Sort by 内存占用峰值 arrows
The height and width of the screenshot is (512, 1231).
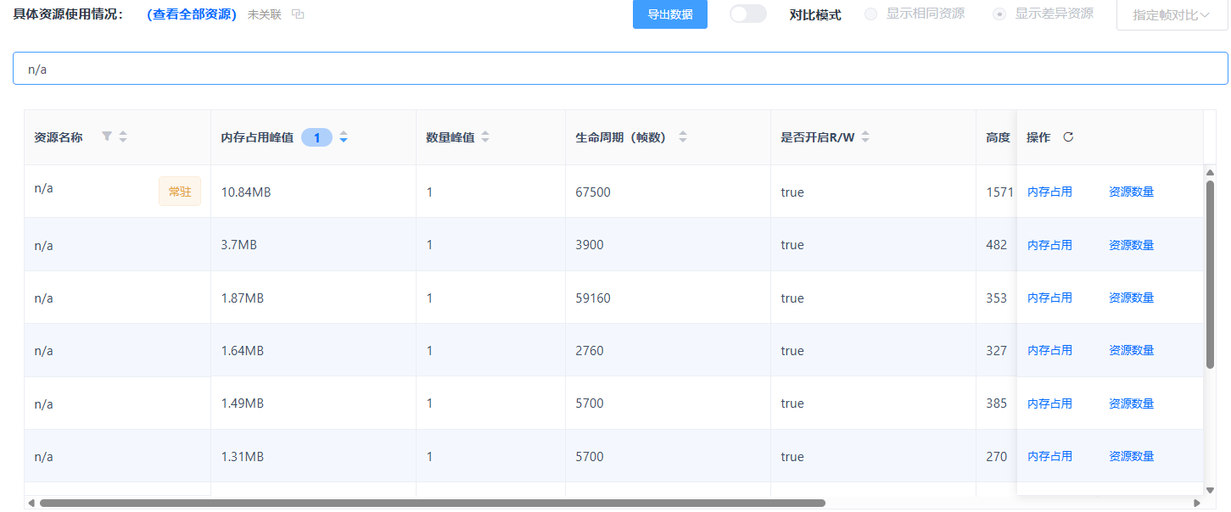point(344,136)
